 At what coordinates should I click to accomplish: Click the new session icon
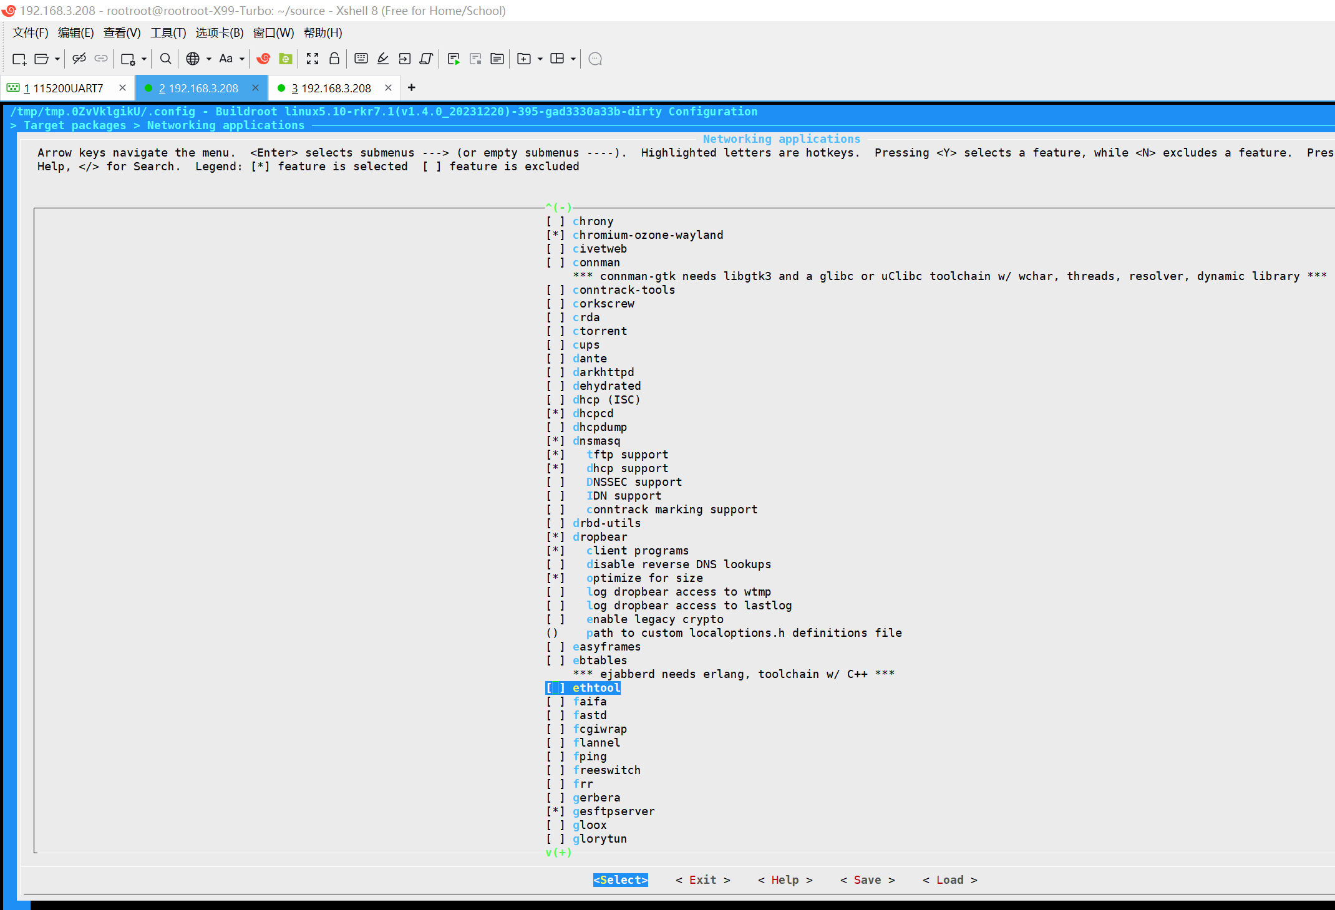(19, 59)
